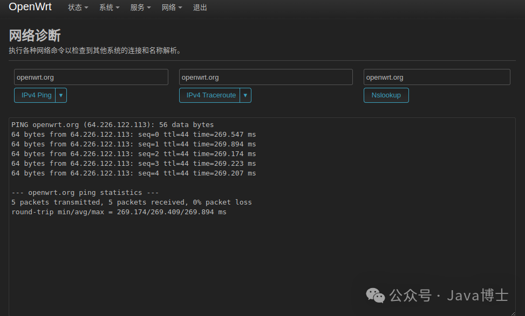
Task: Click the OpenWrt logo text
Action: click(x=30, y=7)
